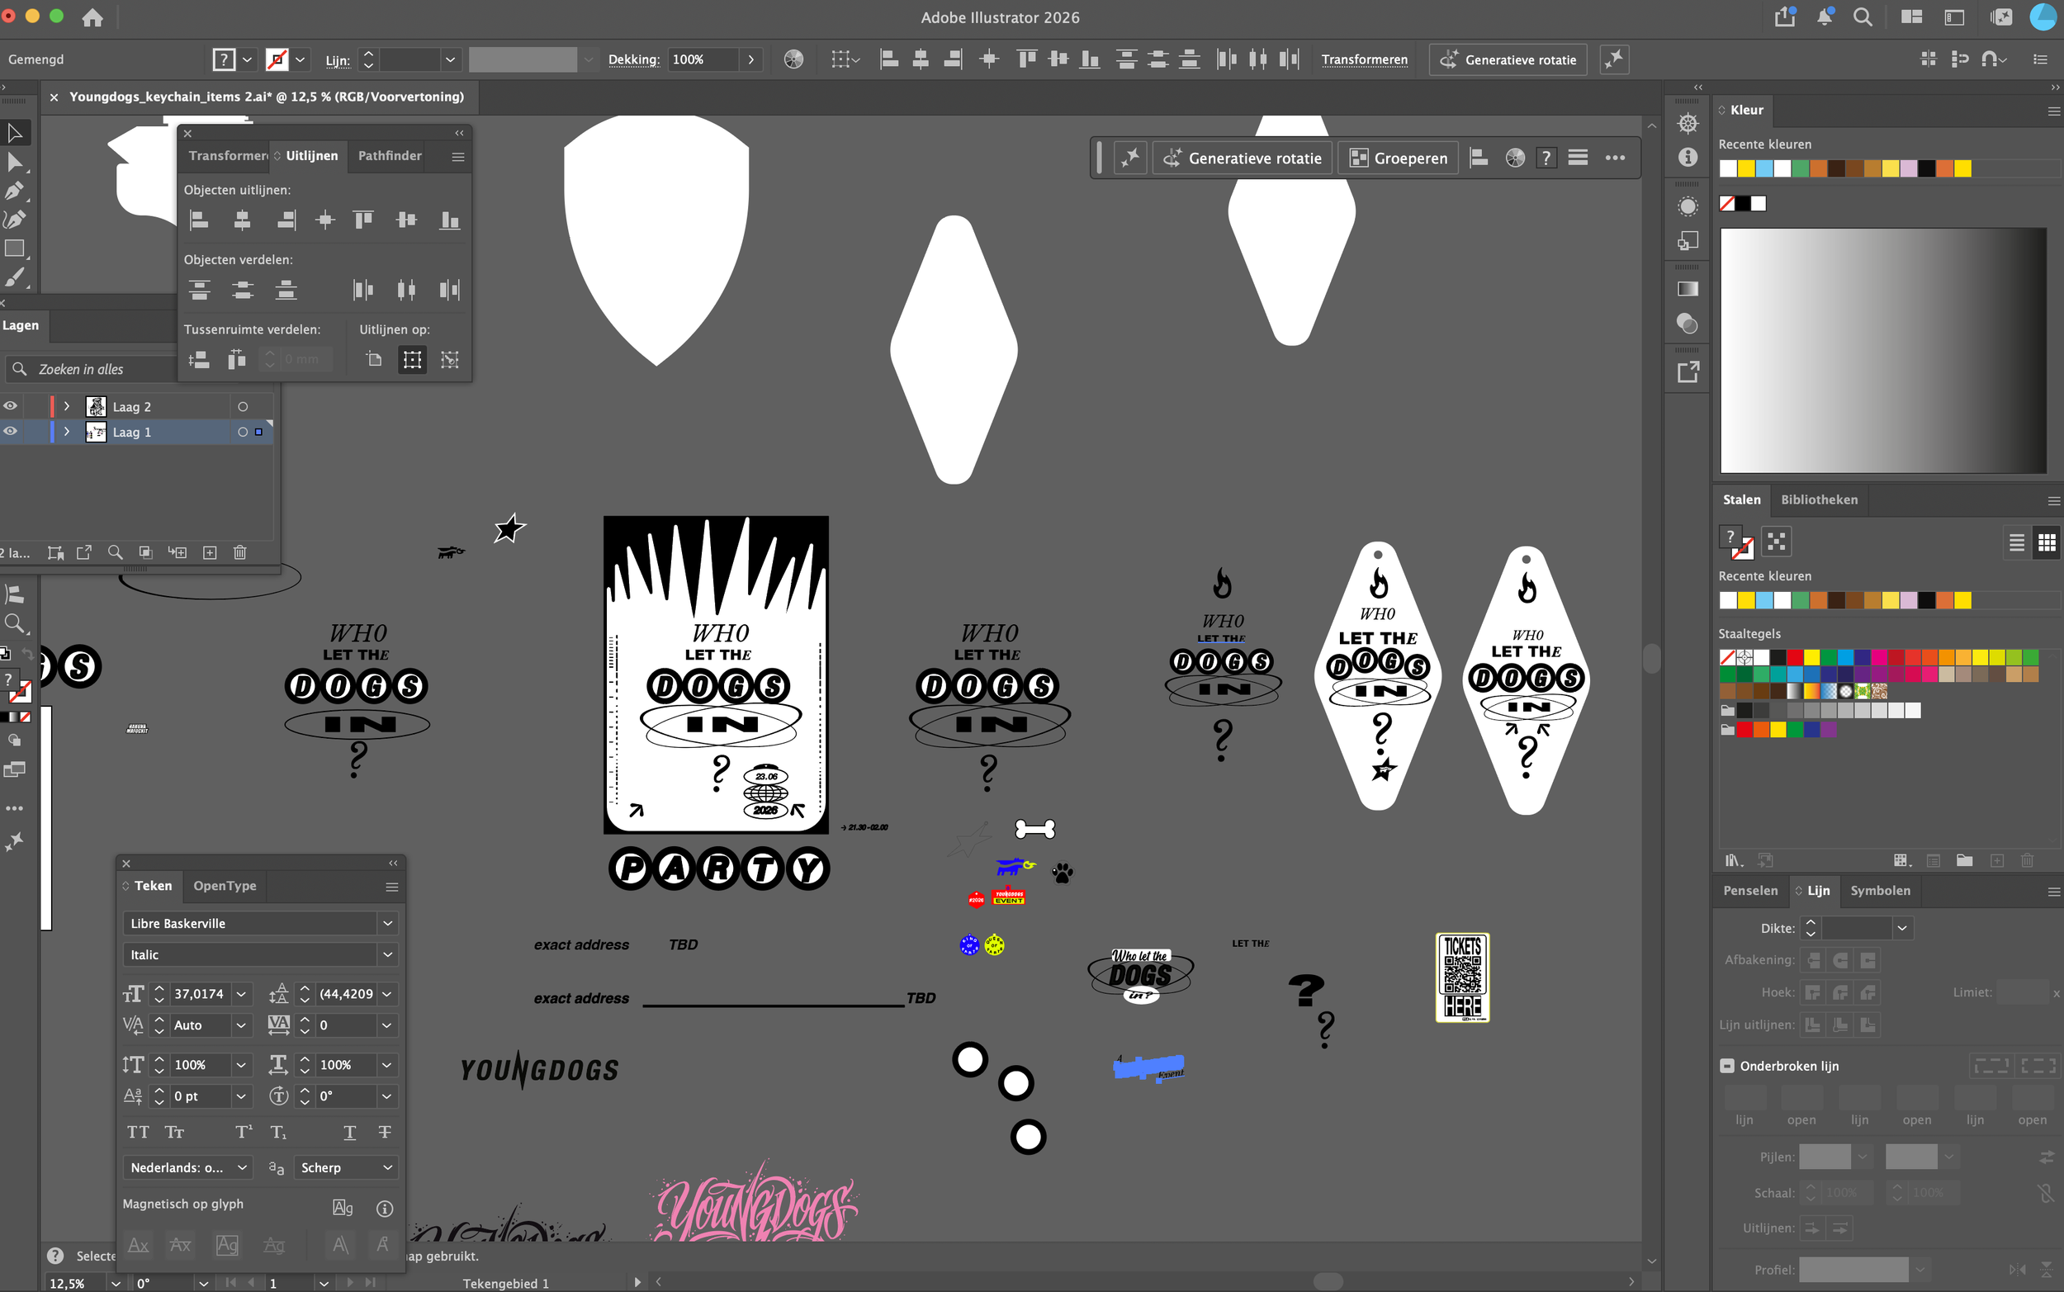Switch to the Pathfinder tab
The image size is (2064, 1292).
(390, 155)
